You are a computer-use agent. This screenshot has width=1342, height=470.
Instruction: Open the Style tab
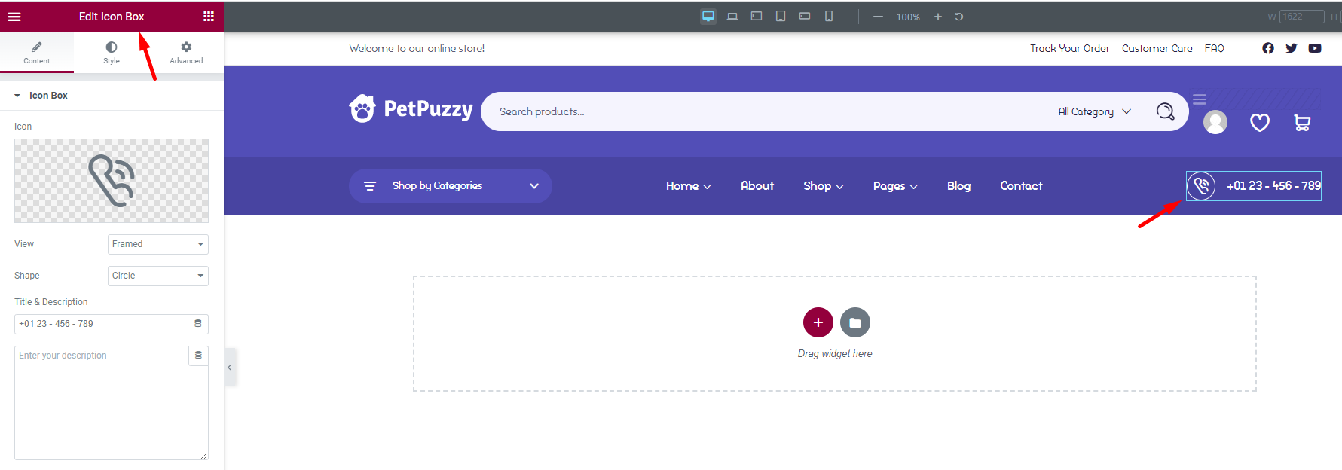coord(112,52)
